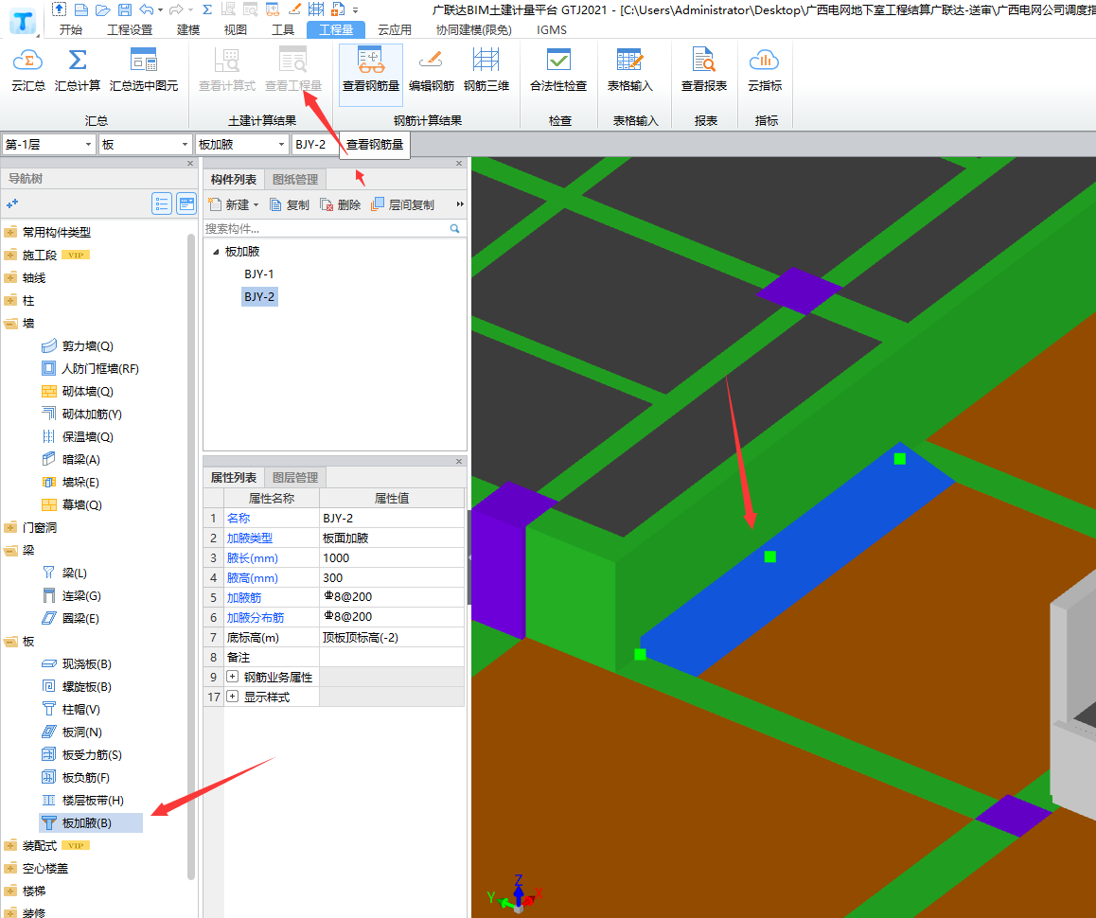This screenshot has width=1096, height=918.
Task: Click the new file icon in quick access bar
Action: pyautogui.click(x=81, y=9)
